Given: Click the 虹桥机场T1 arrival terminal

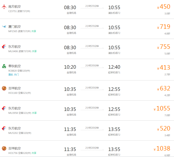Looking at the screenshot, I should (x=114, y=73).
